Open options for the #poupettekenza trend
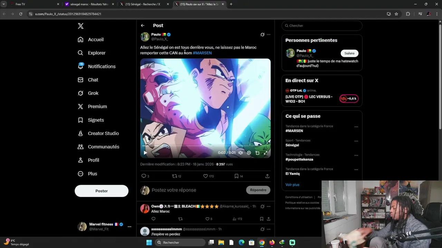Viewport: 442px width, 248px height. 356,155
